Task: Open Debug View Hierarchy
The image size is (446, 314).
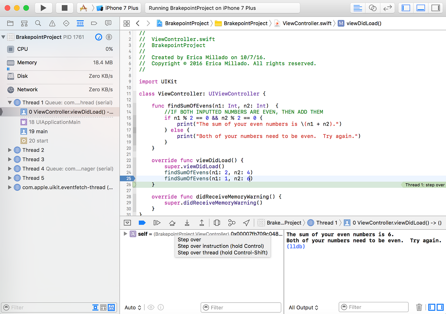Action: 217,223
